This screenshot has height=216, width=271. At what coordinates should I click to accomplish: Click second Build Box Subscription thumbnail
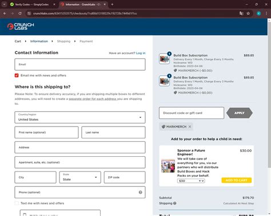pos(164,81)
